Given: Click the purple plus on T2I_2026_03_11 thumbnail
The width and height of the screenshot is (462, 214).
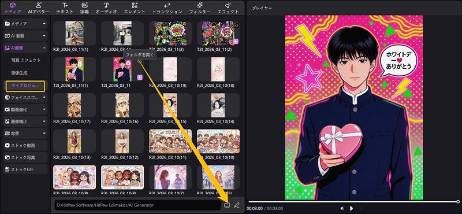Looking at the screenshot, I should coord(140,78).
